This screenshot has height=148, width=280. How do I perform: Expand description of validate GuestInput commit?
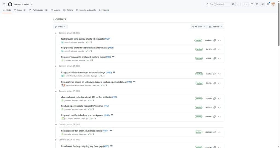[114, 72]
